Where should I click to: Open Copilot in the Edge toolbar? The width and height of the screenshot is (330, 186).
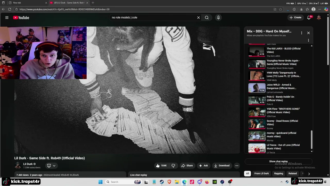coord(326,9)
